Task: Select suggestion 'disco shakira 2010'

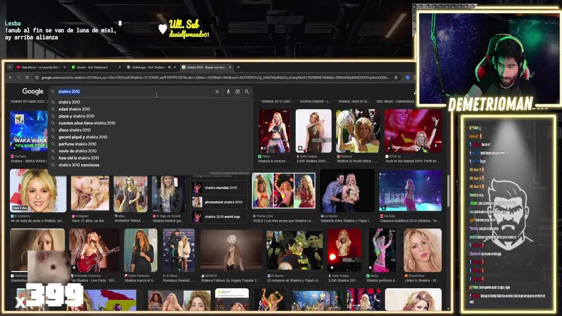Action: (x=149, y=130)
